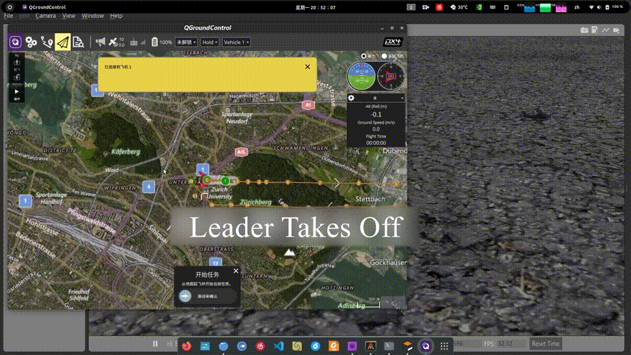Select the multi-vehicle radio button
The image size is (631, 355).
(385, 56)
